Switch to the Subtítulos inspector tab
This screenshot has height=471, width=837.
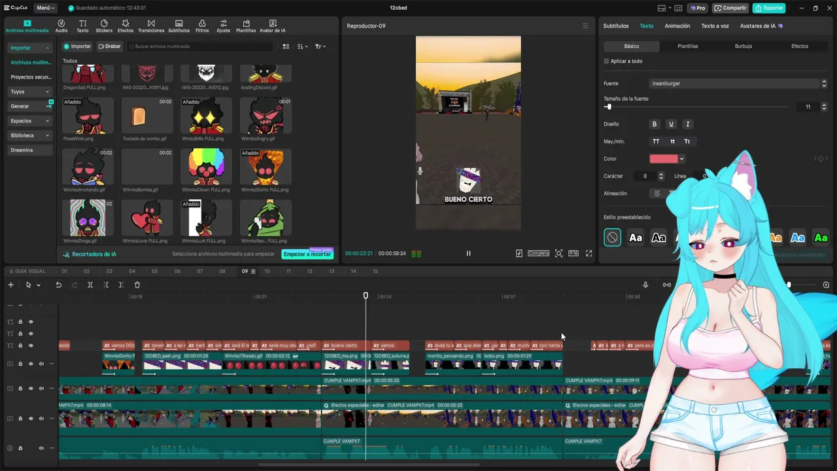point(616,26)
